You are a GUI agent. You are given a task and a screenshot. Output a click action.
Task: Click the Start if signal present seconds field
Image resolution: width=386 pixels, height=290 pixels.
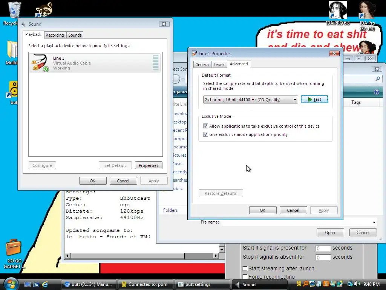[323, 248]
